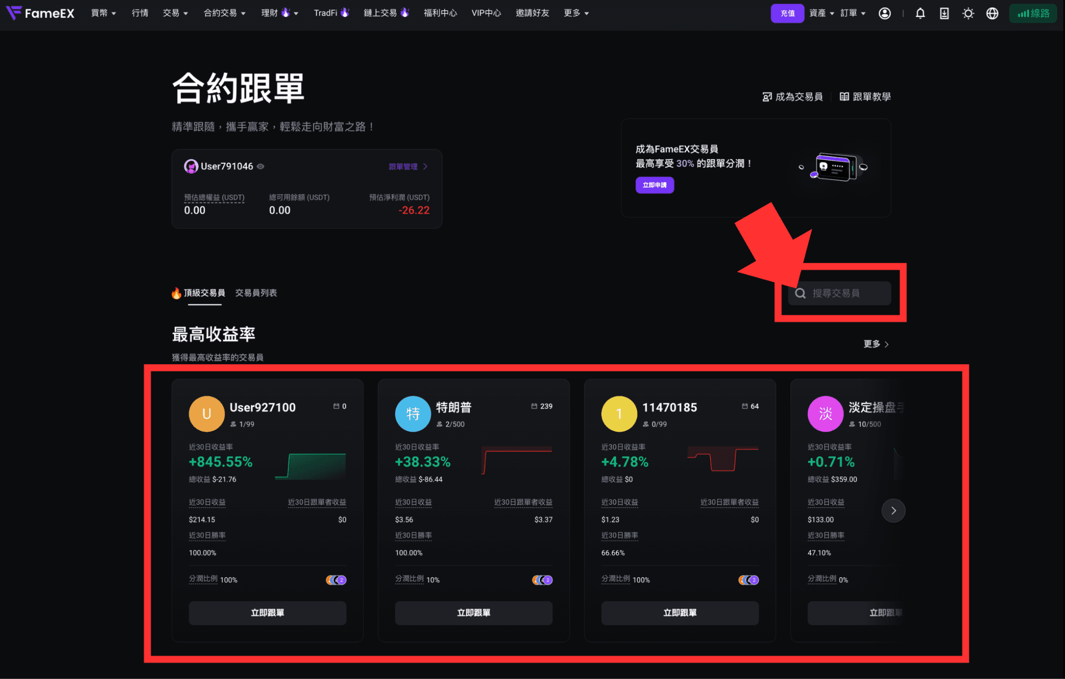Open the 跟單教學 book icon link

coord(865,97)
